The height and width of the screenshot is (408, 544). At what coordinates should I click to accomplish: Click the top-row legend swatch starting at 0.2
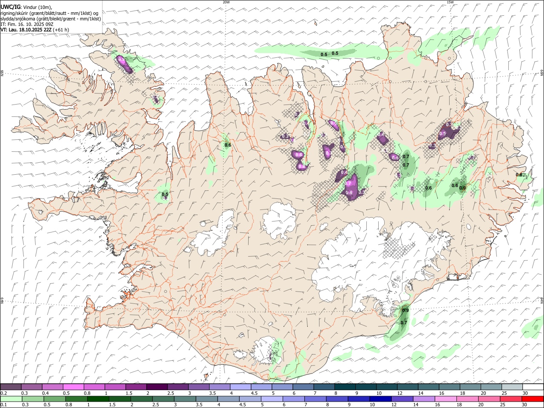(x=11, y=387)
